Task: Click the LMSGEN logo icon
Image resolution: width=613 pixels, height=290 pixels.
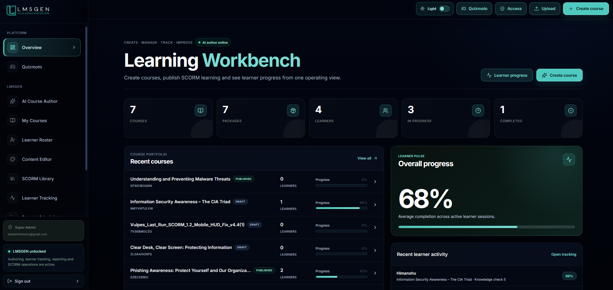Action: tap(11, 10)
